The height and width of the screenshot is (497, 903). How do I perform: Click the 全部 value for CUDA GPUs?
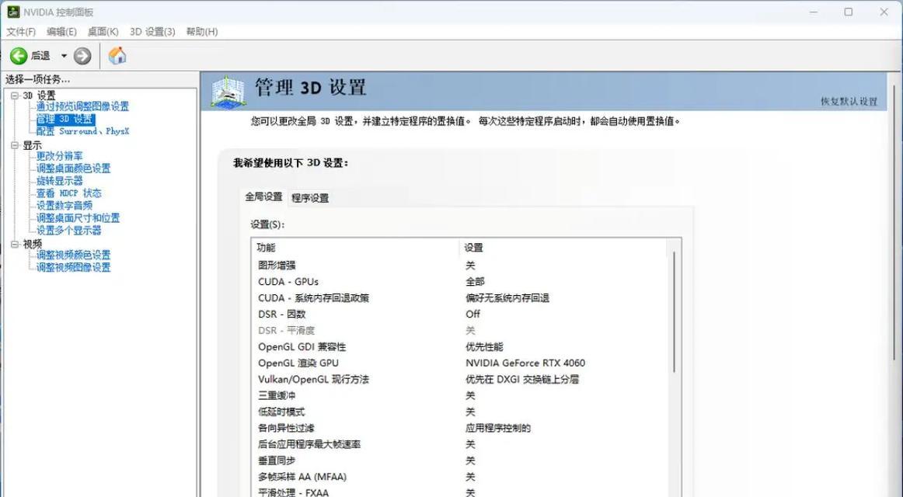coord(475,281)
